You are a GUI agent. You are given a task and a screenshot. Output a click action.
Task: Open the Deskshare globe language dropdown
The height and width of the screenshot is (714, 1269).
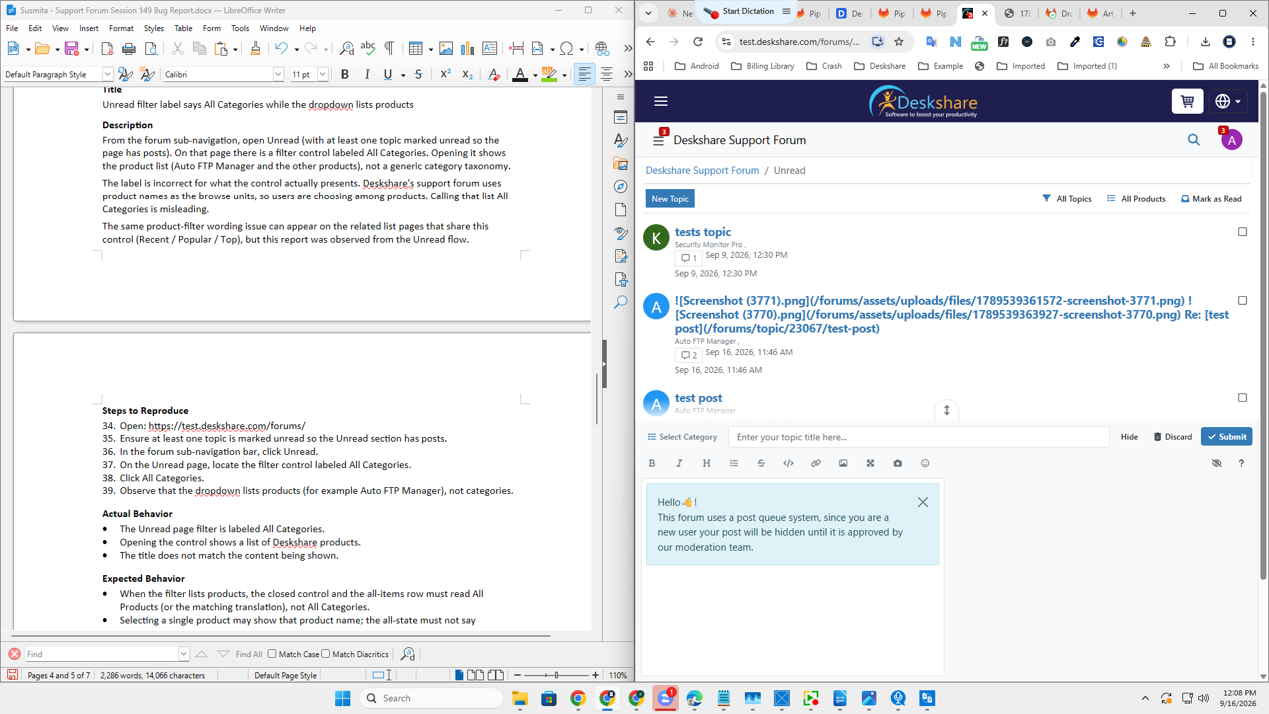tap(1228, 101)
